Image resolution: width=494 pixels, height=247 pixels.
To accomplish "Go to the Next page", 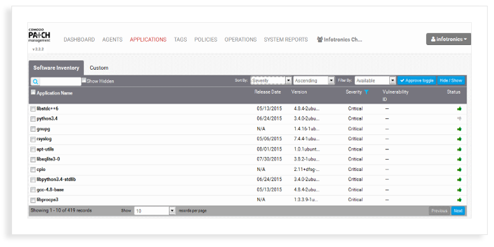I will 458,211.
